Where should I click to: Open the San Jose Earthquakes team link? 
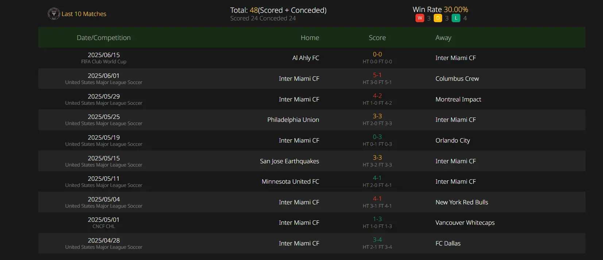(290, 161)
